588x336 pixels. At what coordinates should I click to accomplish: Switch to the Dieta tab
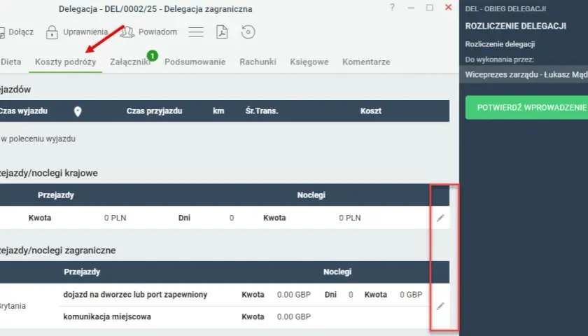point(11,62)
